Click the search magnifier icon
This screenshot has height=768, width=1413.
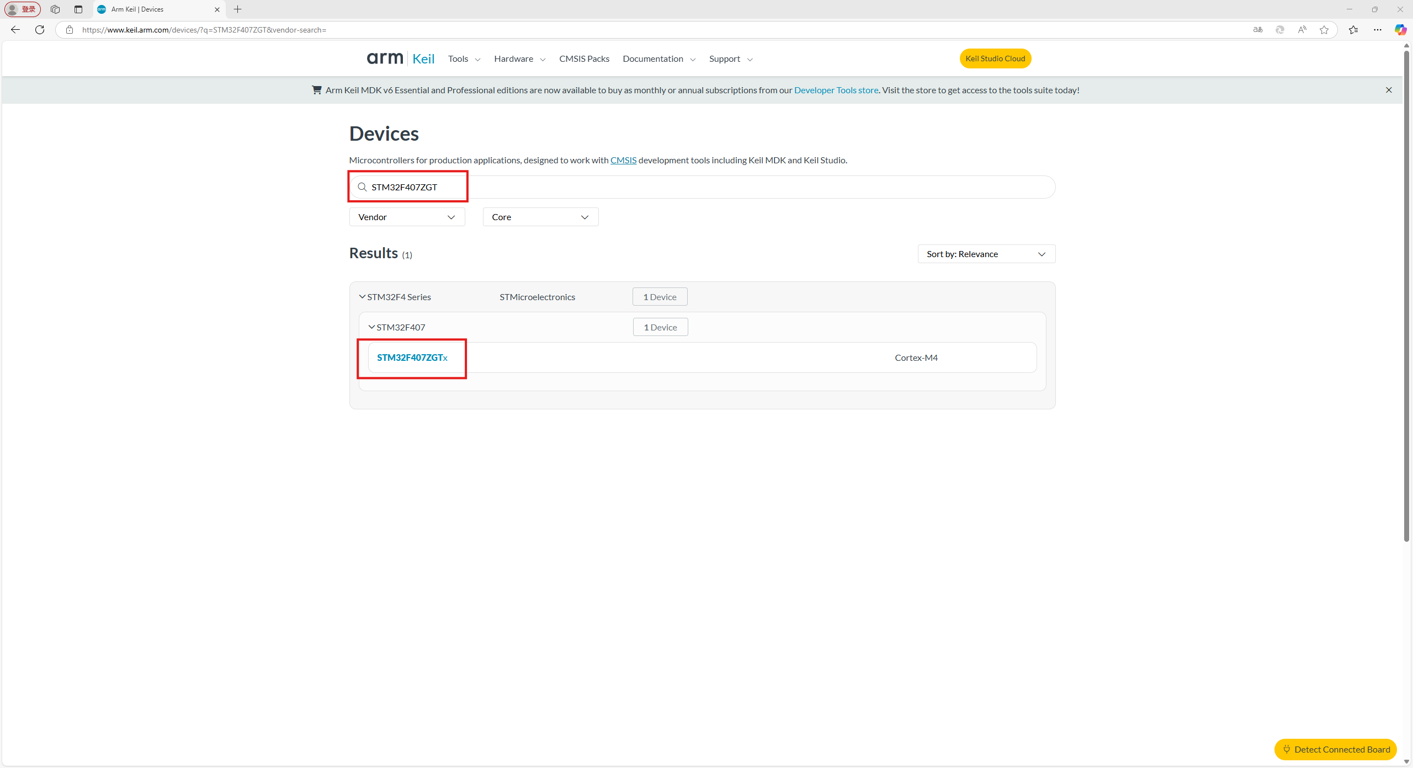coord(362,187)
